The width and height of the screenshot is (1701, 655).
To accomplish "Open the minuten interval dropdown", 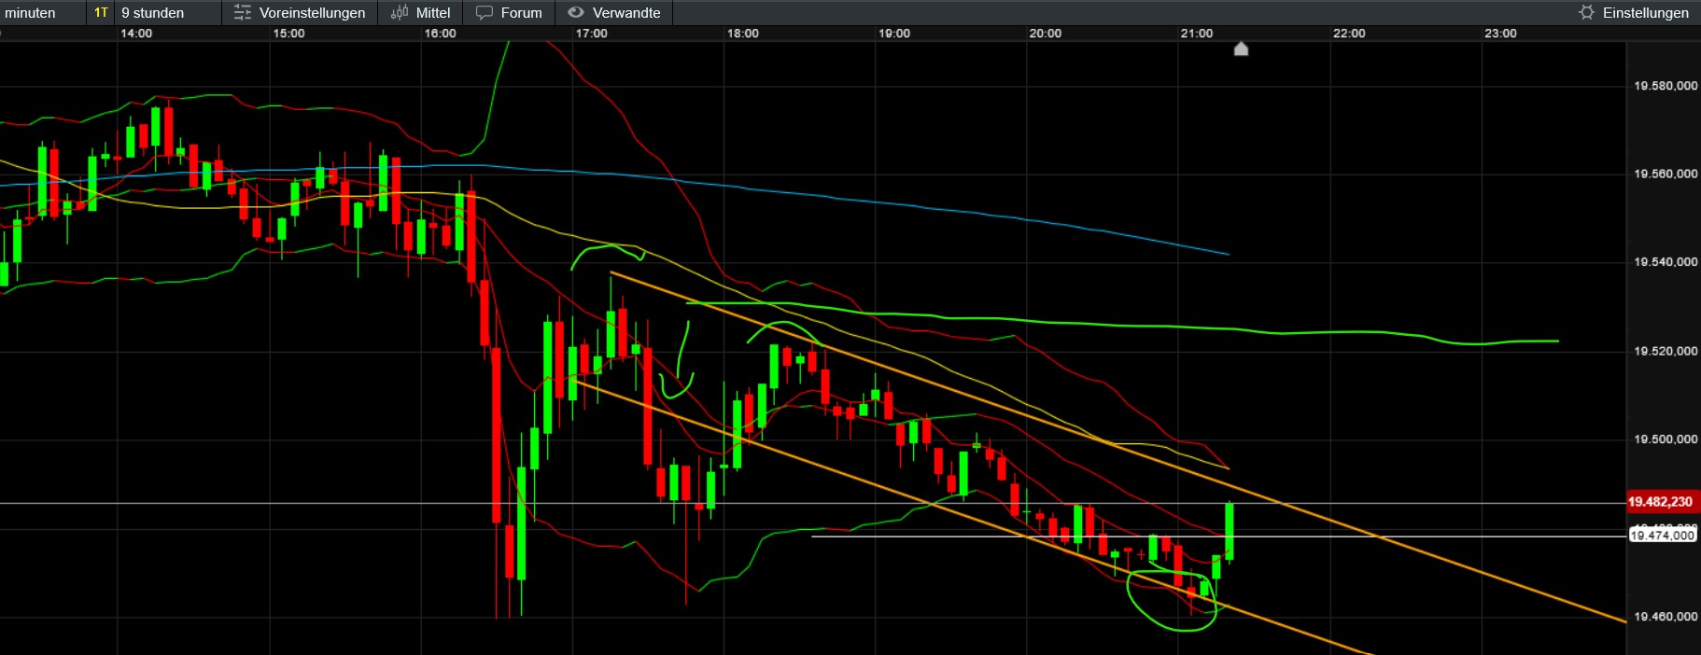I will coord(41,12).
